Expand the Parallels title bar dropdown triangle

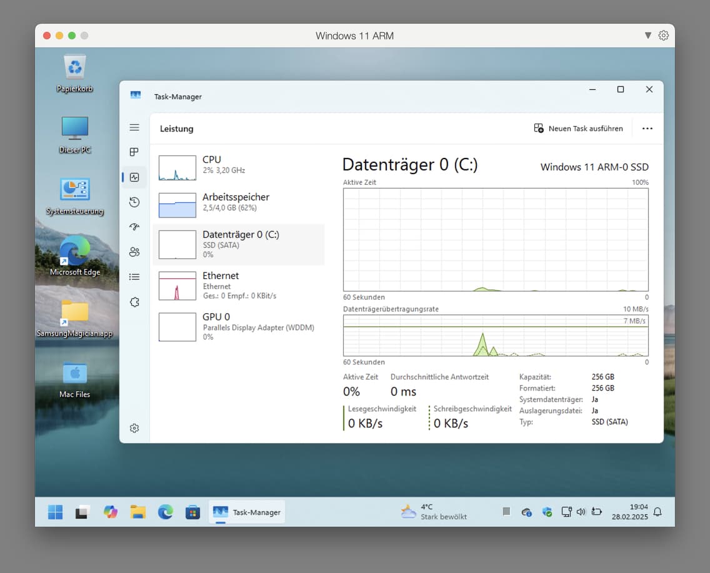pyautogui.click(x=648, y=36)
